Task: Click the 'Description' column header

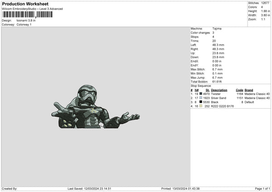Action: (219, 90)
